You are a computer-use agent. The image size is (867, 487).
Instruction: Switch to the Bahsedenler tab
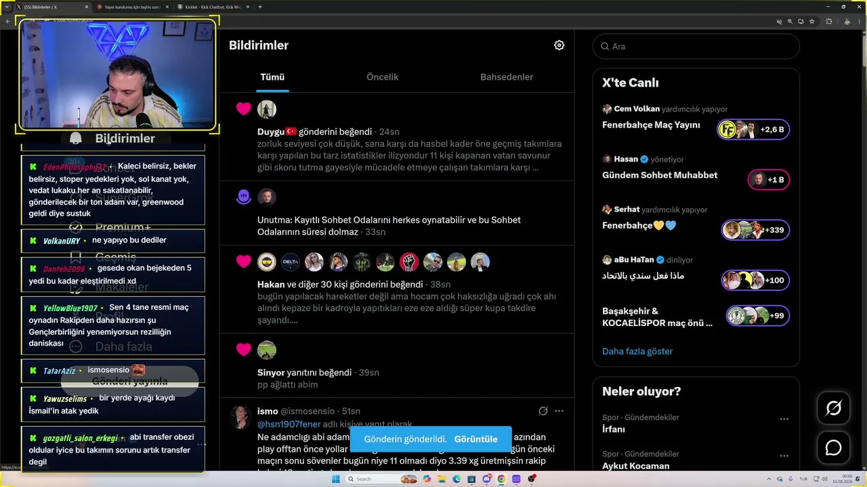[507, 77]
